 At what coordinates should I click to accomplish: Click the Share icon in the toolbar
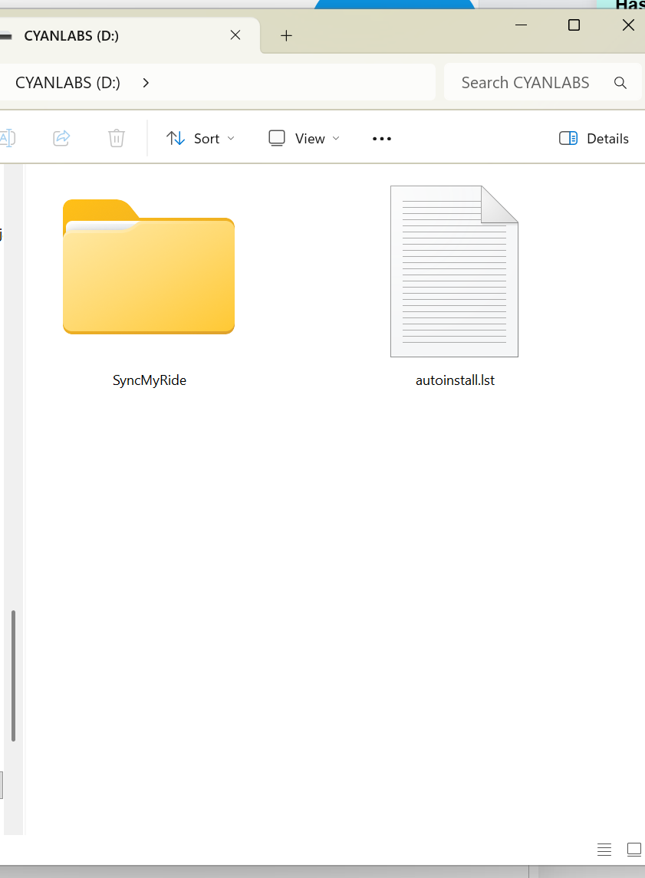tap(61, 138)
